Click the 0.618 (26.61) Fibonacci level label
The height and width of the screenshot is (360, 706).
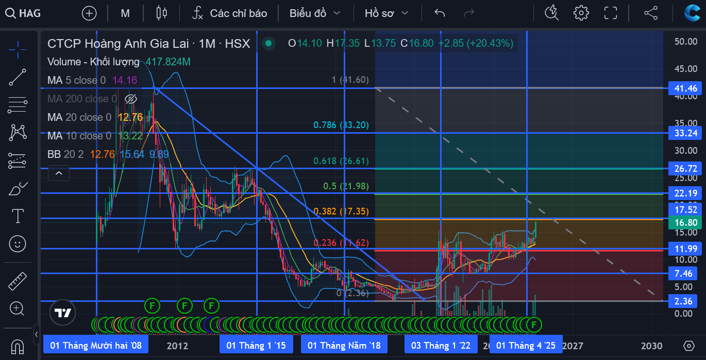341,161
